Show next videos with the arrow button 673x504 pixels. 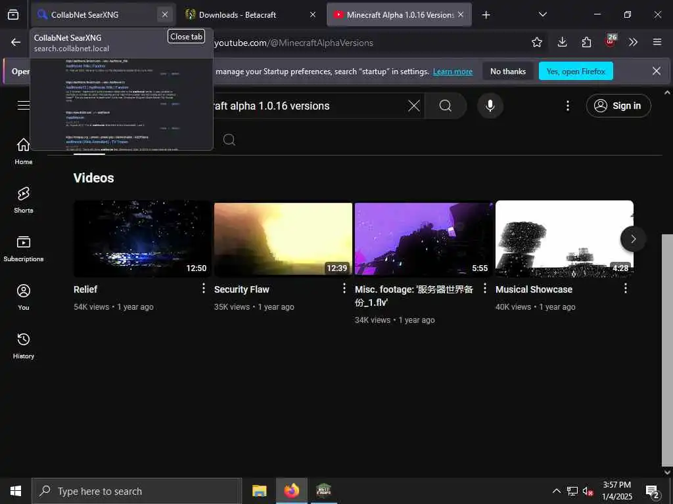click(x=633, y=239)
